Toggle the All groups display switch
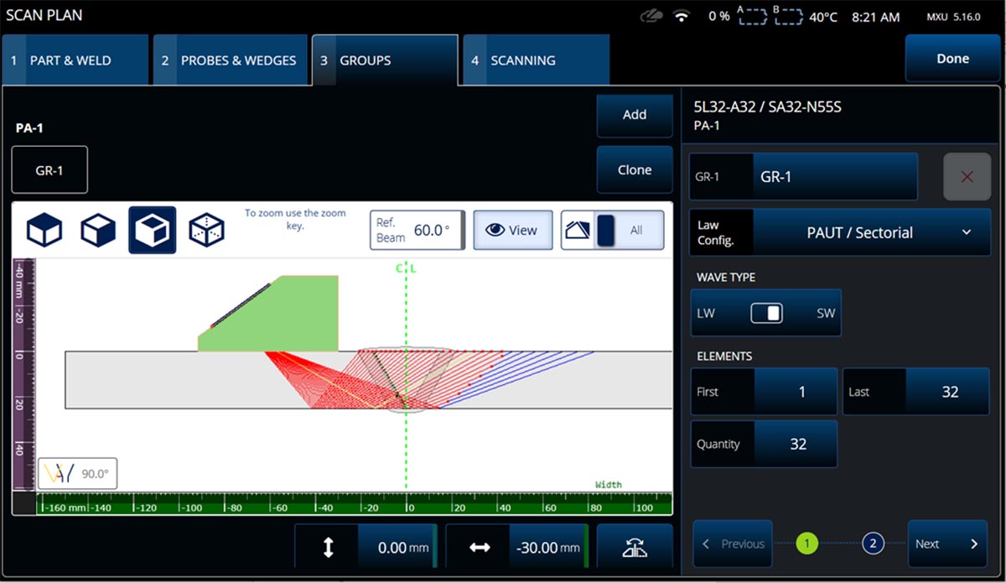This screenshot has width=1006, height=583. tap(612, 230)
